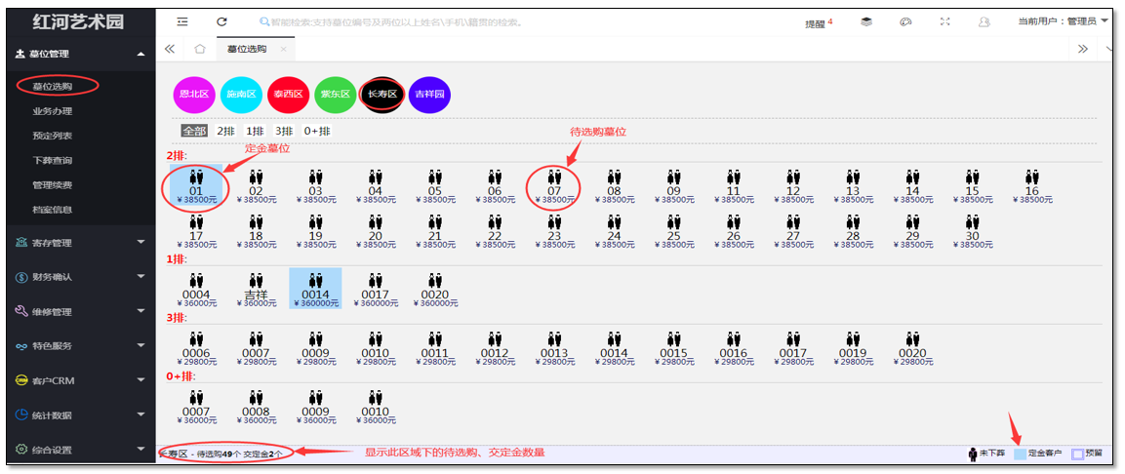Filter tombs to 0+排 row
This screenshot has height=474, width=1125.
coord(317,131)
